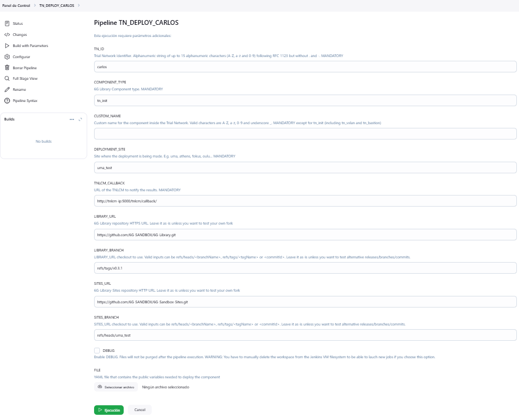The image size is (519, 419).
Task: Click Seleccionar archivo file button
Action: (116, 387)
